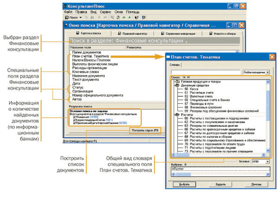Screen dimensions: 278x199
Task: Select the План счетов. Тематика field row
Action: coord(90,56)
